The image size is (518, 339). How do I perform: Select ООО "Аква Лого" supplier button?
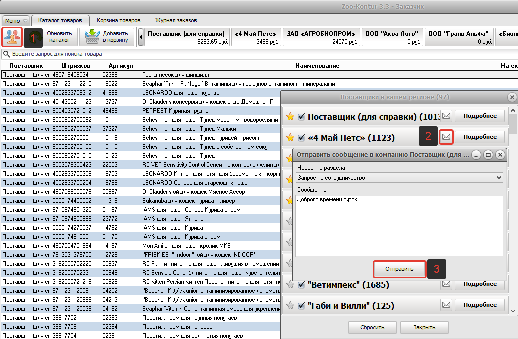392,37
